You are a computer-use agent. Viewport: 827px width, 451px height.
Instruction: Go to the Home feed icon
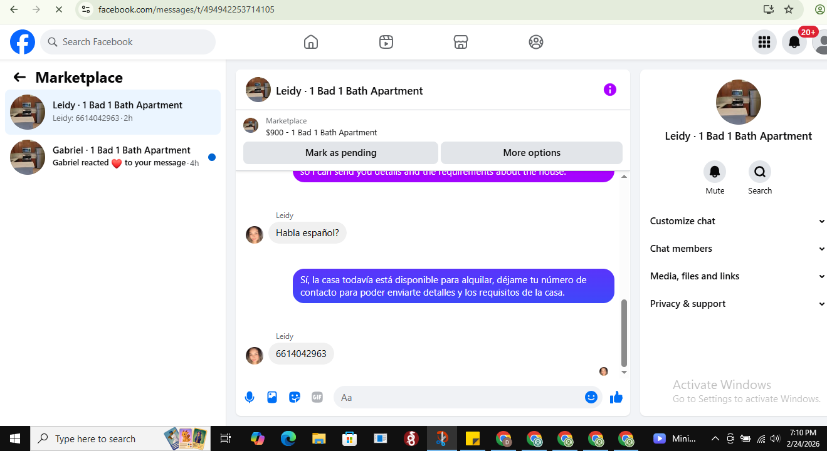[310, 42]
